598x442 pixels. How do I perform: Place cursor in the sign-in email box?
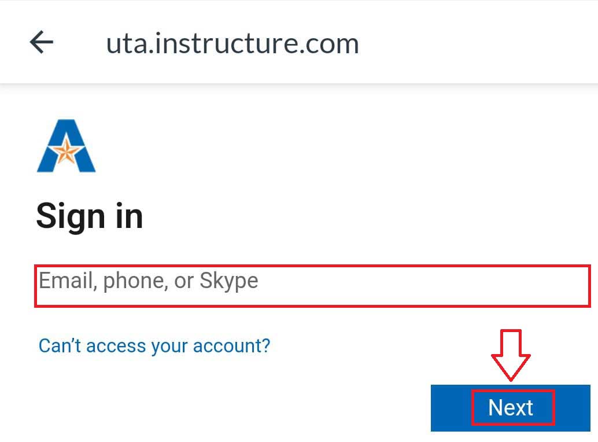point(312,286)
